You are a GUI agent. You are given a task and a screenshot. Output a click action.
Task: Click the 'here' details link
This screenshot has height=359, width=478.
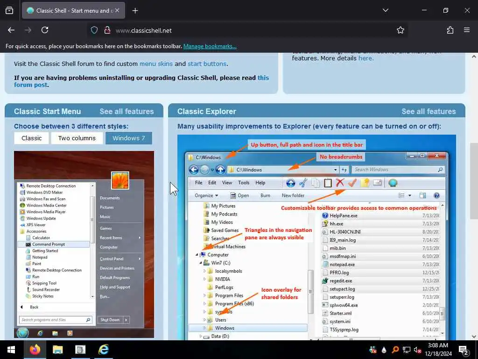(365, 58)
